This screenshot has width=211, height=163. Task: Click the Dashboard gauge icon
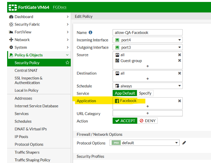click(11, 17)
